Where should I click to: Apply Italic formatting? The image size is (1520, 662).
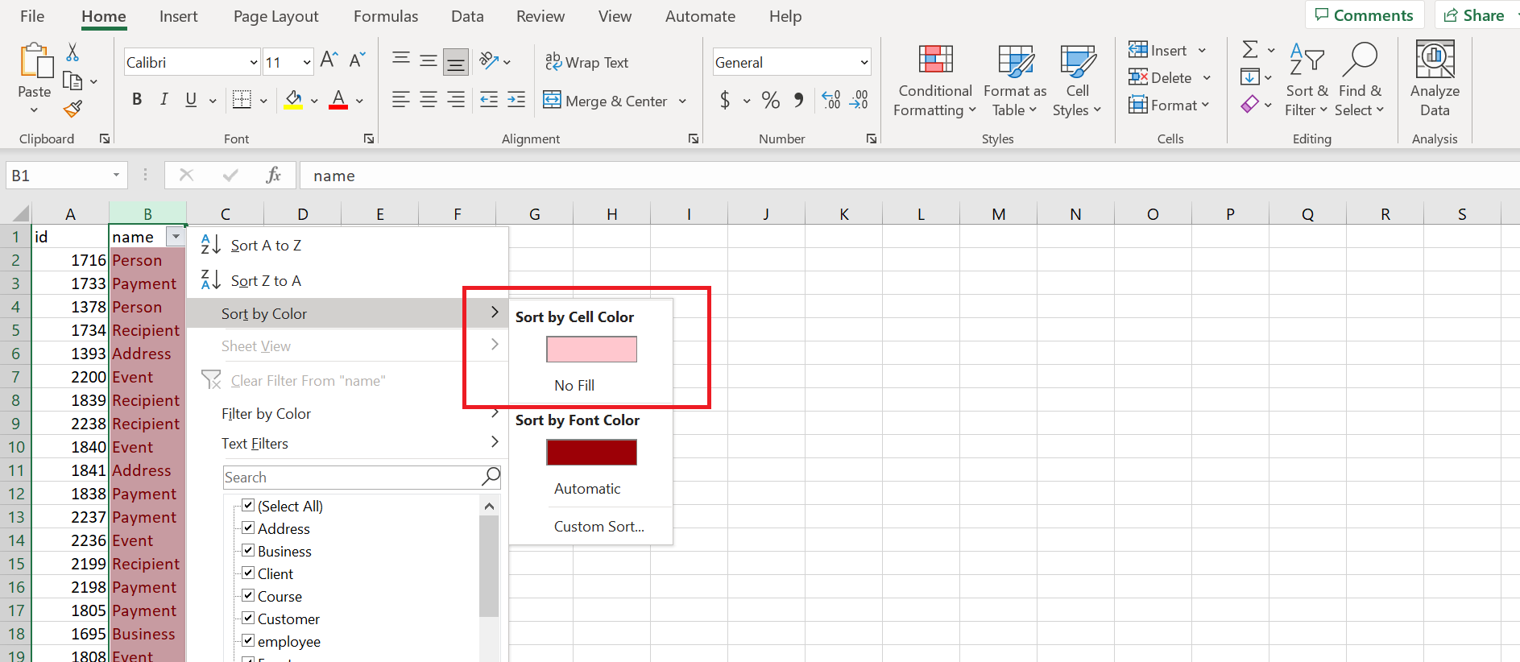pos(164,99)
